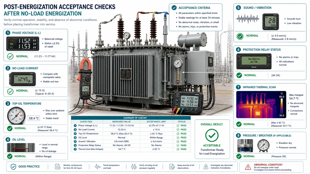Click the Good Practice shield icon
This screenshot has width=310, height=174.
[13, 167]
